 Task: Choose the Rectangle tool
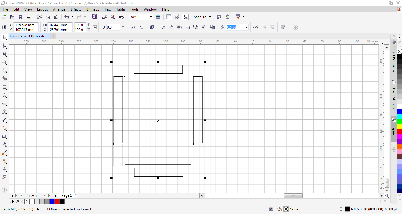4,87
